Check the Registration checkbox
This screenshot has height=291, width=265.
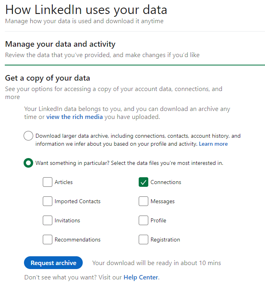click(143, 240)
